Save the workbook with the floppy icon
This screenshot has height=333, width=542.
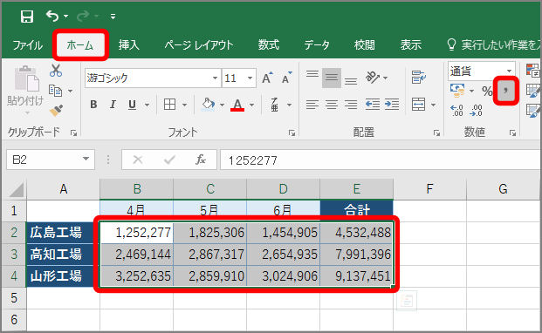tap(26, 17)
